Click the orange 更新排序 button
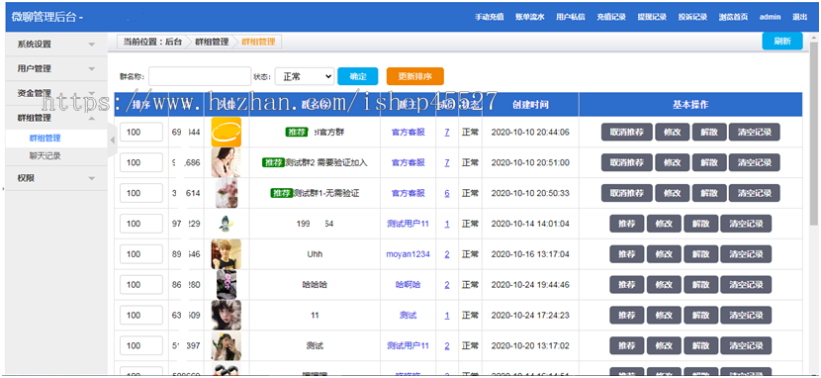This screenshot has height=378, width=821. pos(415,76)
